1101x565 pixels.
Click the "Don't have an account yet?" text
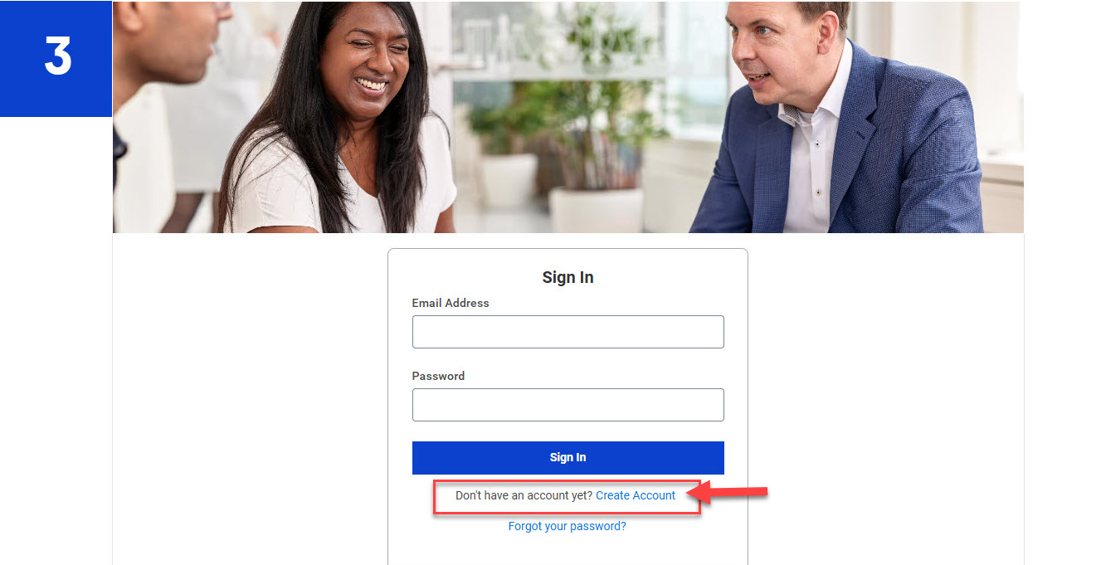(x=524, y=495)
